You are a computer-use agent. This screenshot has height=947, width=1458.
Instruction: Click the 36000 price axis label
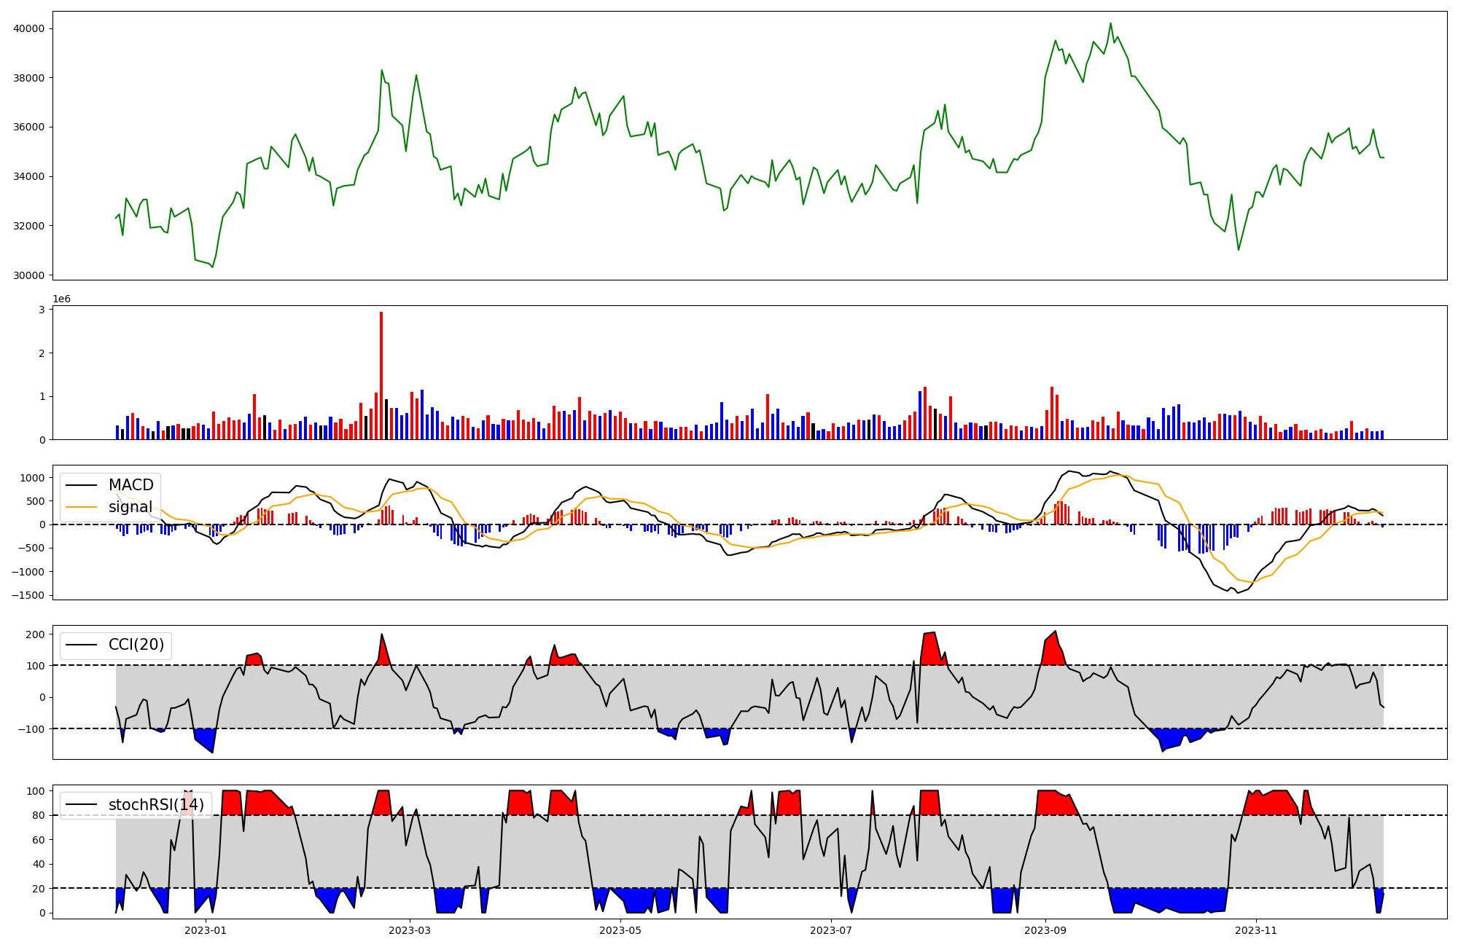click(x=29, y=127)
